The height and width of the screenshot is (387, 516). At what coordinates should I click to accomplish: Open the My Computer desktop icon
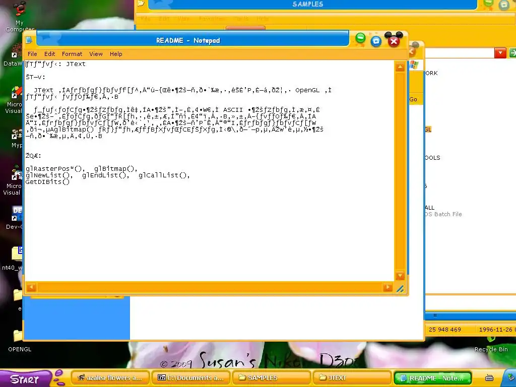tap(20, 17)
